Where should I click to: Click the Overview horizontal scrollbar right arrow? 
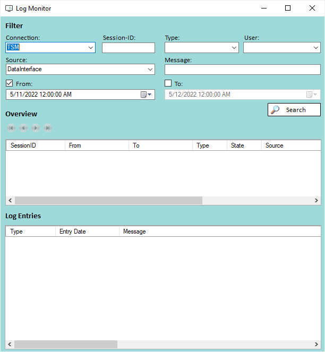click(317, 201)
